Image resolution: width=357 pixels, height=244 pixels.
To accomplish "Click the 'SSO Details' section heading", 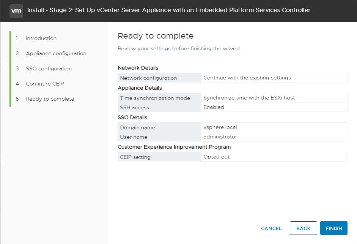I will coord(132,117).
